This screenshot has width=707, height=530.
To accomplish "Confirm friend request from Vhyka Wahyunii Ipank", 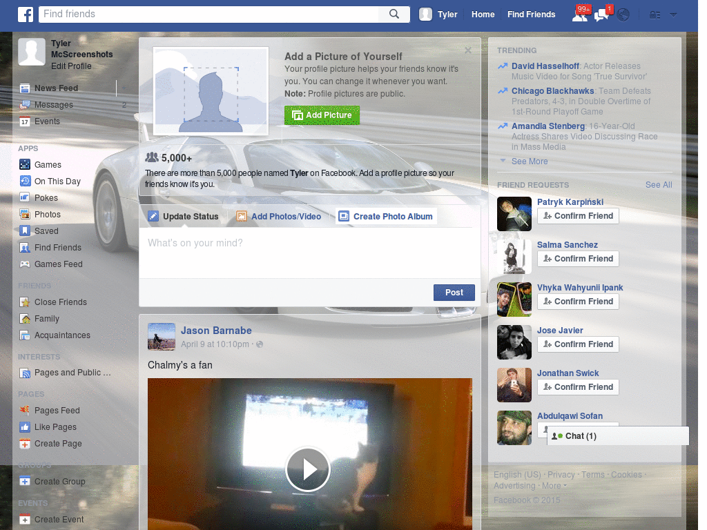I will coord(578,302).
